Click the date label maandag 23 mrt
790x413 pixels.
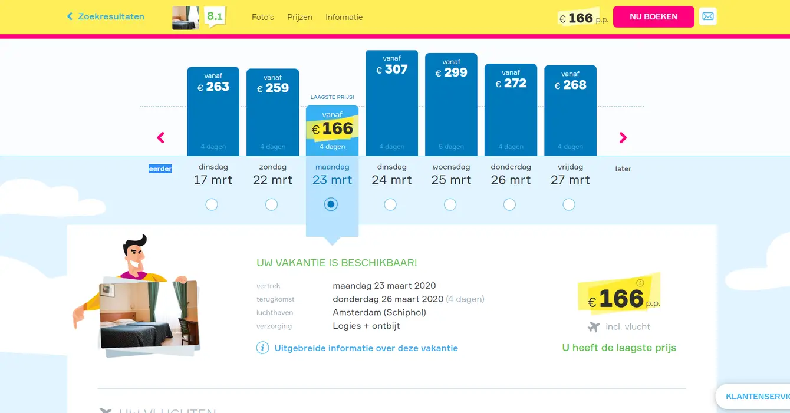coord(333,175)
